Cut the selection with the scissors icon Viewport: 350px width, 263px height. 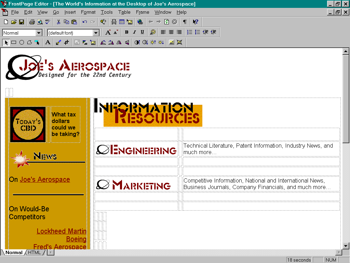tap(58, 22)
